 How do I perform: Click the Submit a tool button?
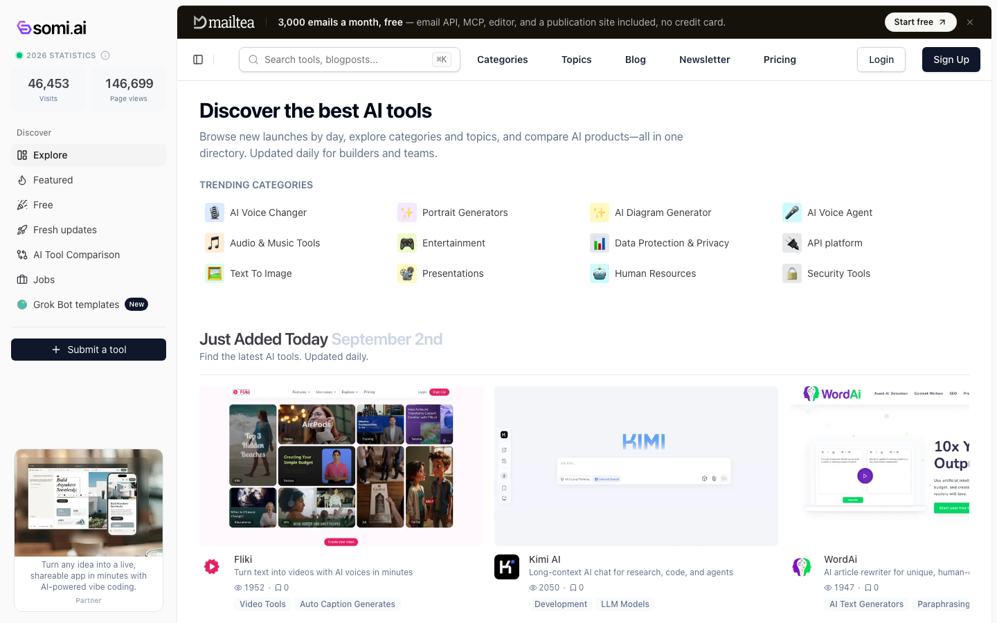[x=89, y=350]
